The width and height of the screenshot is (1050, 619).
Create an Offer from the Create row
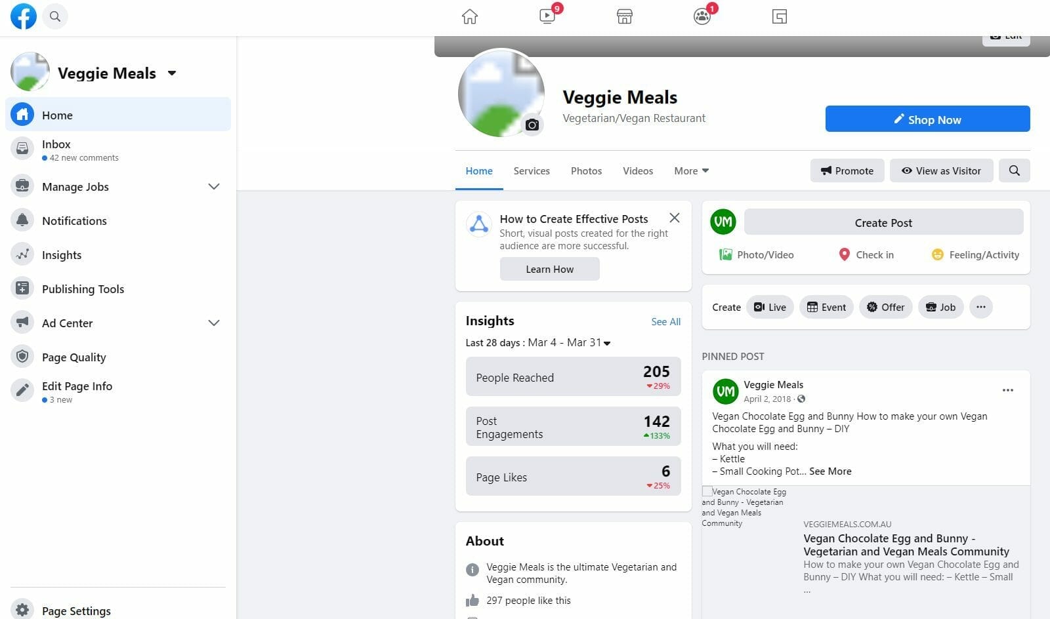tap(885, 307)
